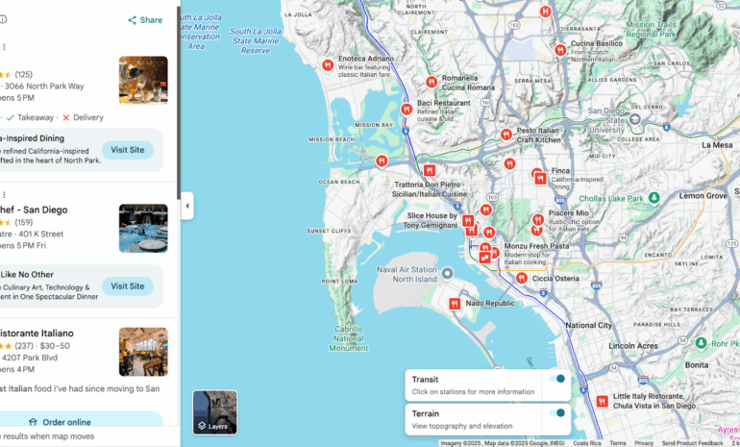The height and width of the screenshot is (447, 740).
Task: Click the Share button
Action: 145,20
